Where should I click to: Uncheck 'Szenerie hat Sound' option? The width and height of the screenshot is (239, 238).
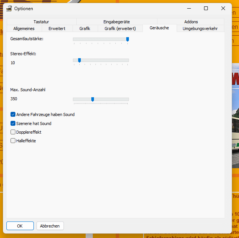click(x=13, y=124)
